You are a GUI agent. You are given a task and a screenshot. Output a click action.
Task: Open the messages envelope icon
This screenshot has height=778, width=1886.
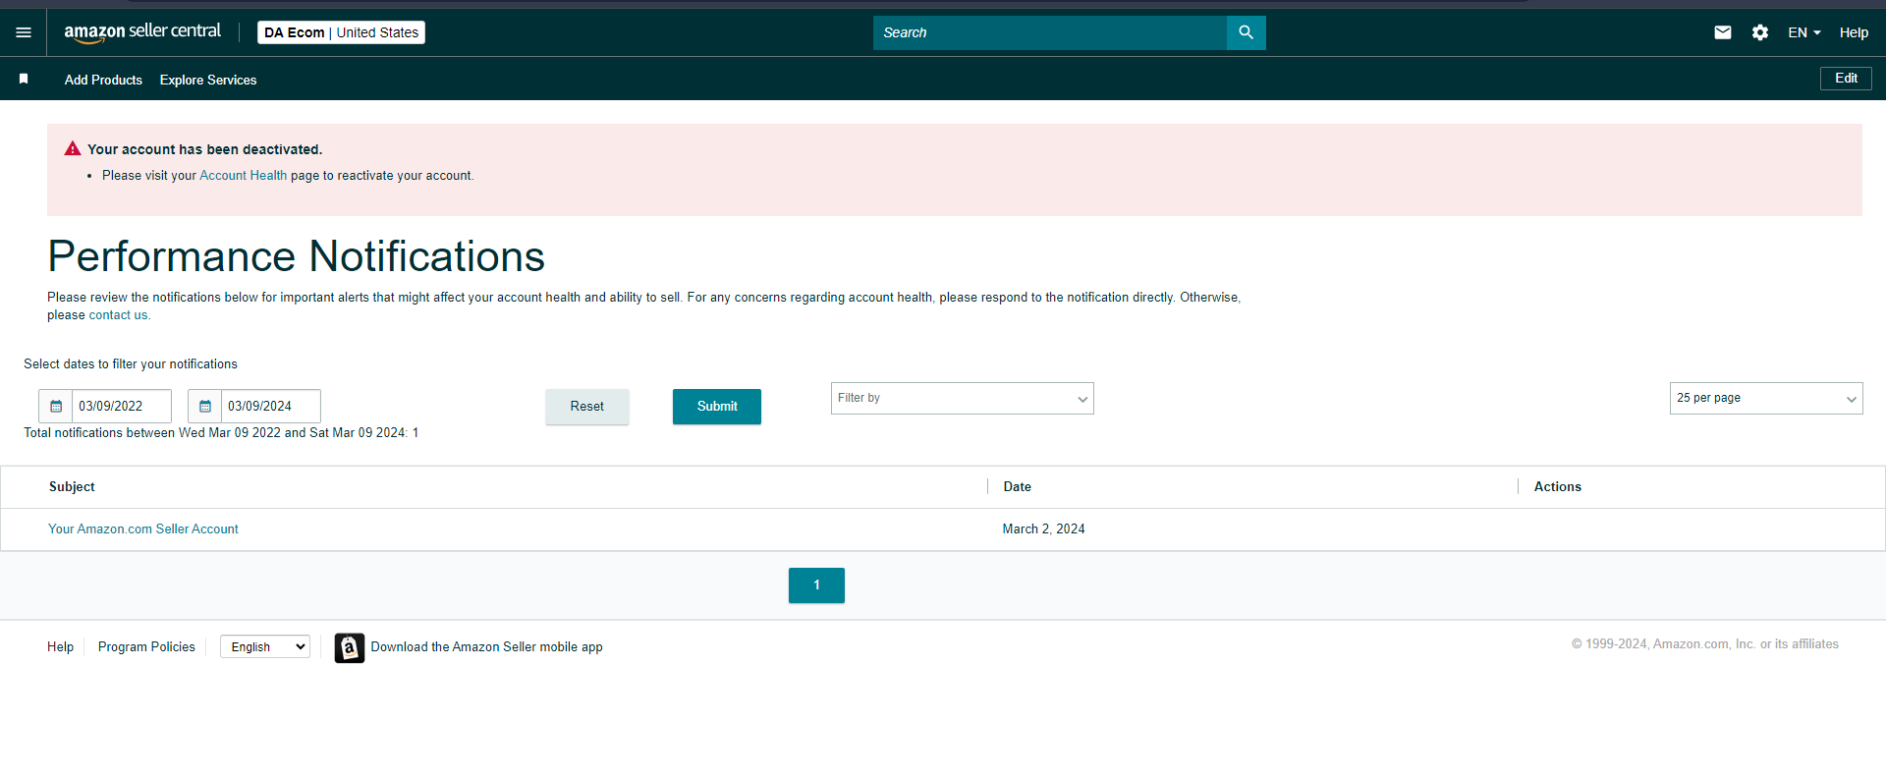1723,32
